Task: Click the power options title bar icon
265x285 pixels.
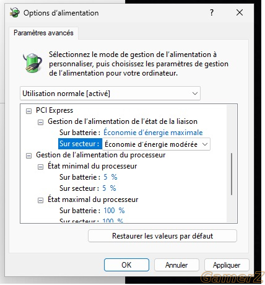Action: [14, 12]
